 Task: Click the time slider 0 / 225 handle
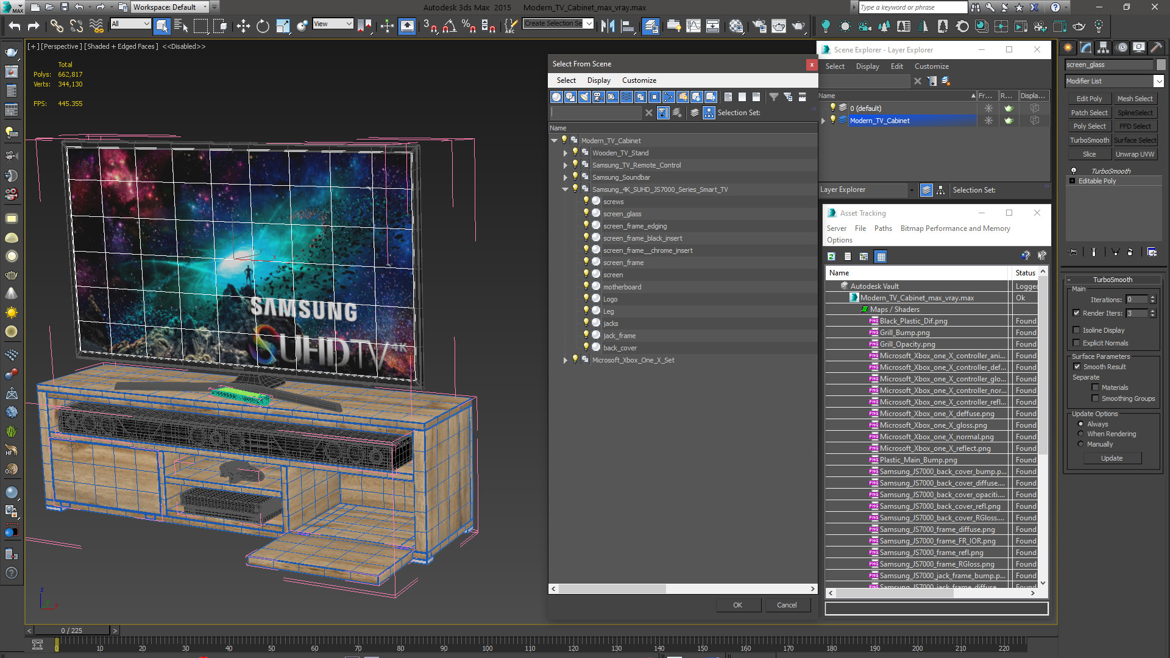point(72,631)
